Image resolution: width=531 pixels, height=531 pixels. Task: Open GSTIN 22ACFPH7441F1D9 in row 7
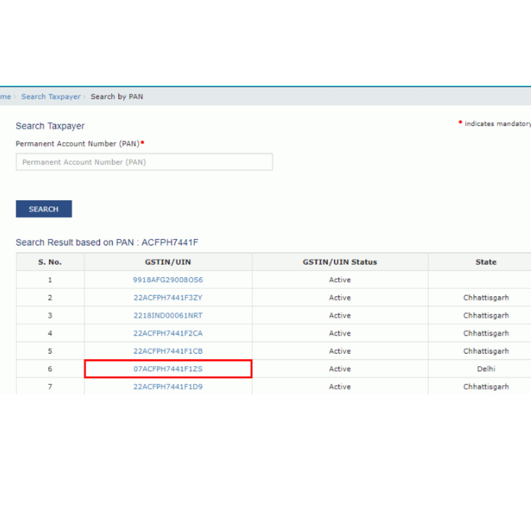tap(167, 386)
